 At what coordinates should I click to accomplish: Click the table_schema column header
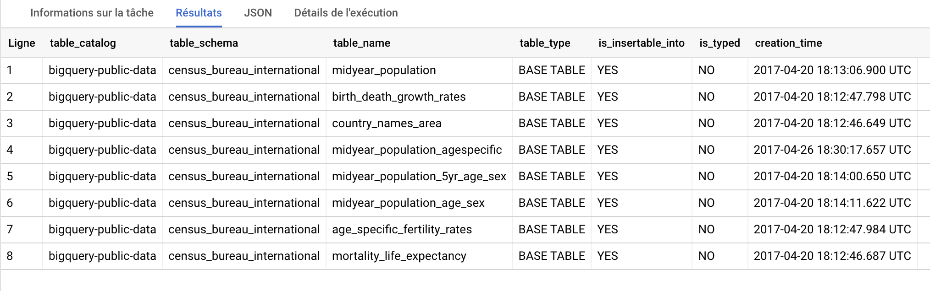click(204, 43)
